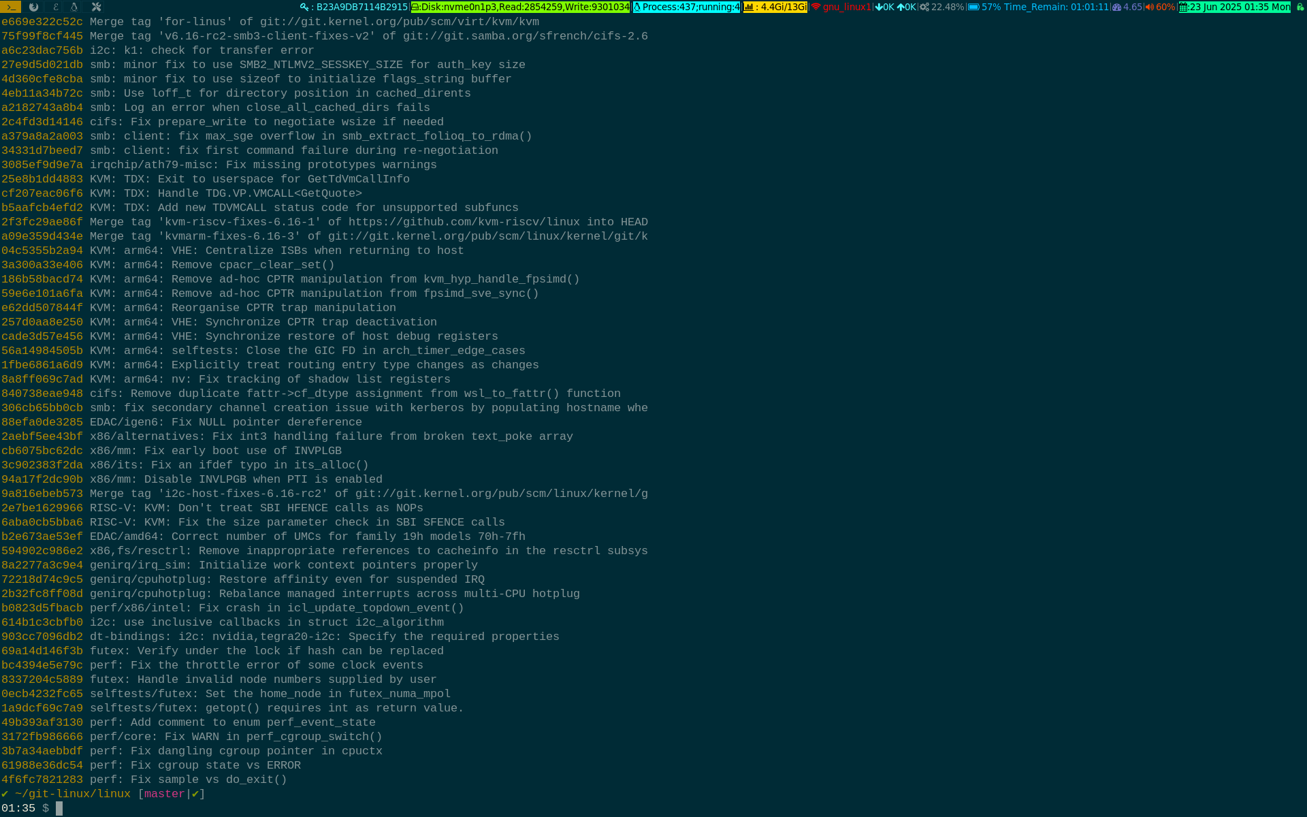Viewport: 1307px width, 817px height.
Task: Open the calendar date and time block
Action: point(1234,7)
